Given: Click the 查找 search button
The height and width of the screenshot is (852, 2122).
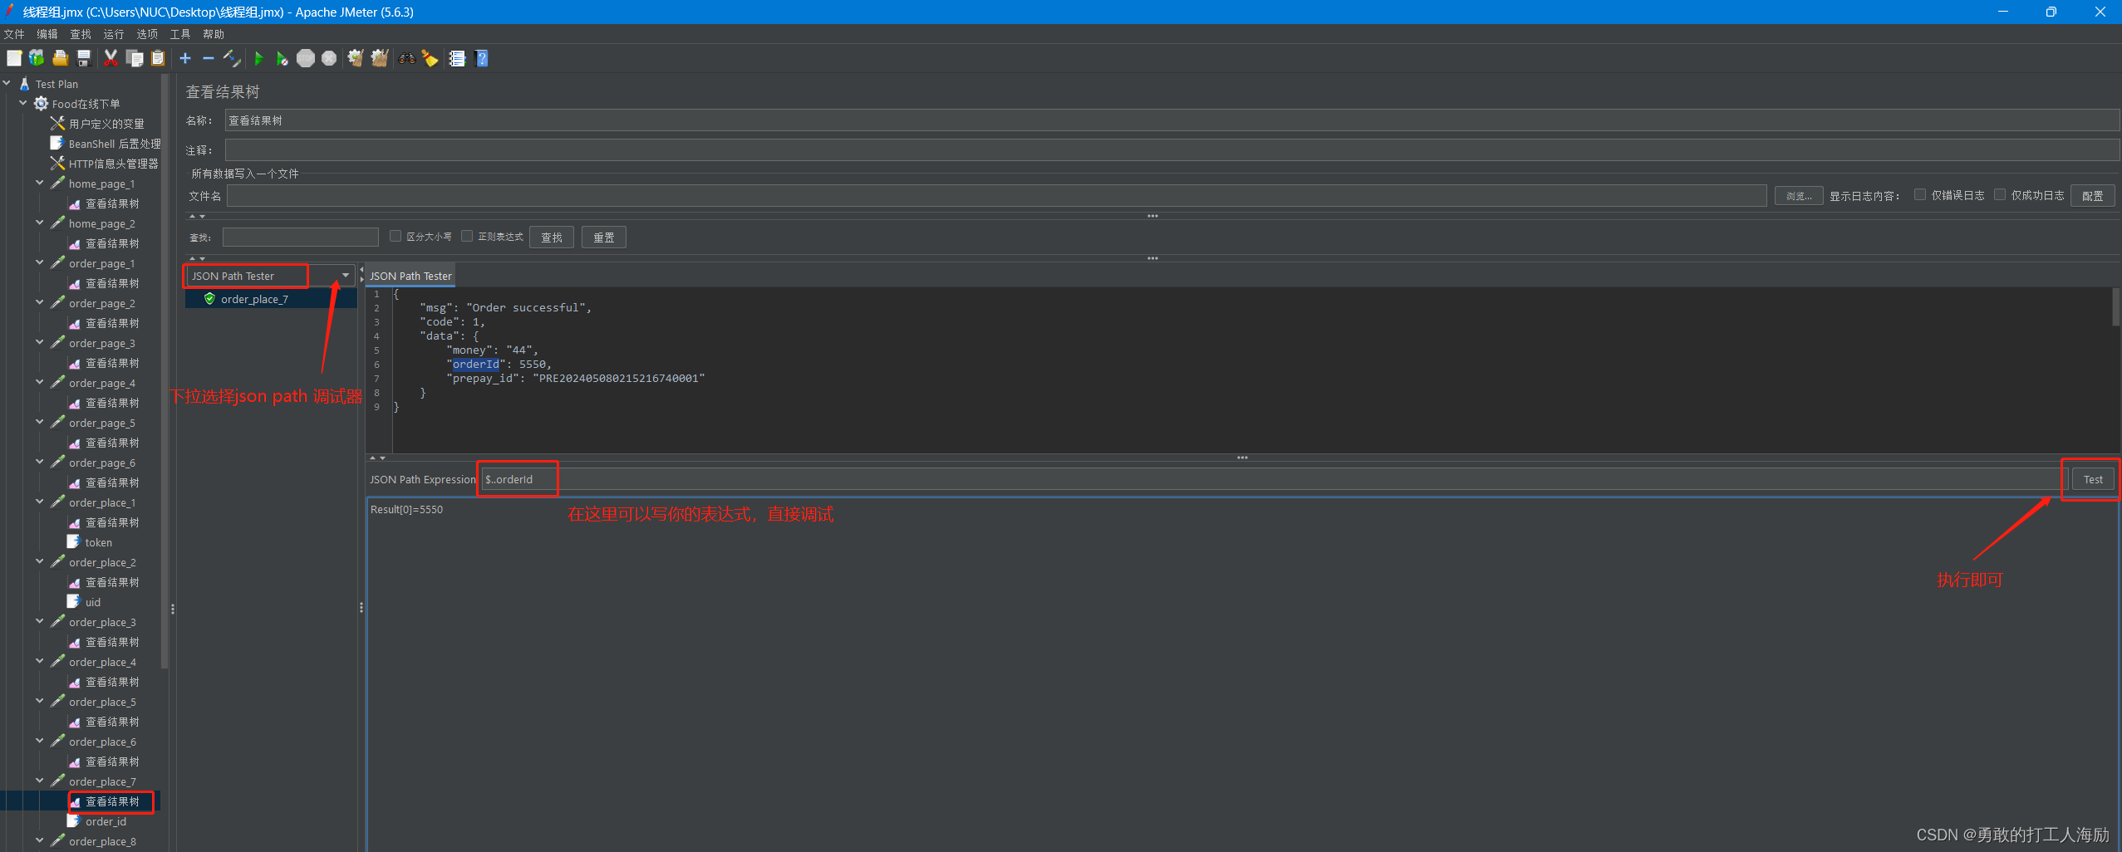Looking at the screenshot, I should 552,237.
